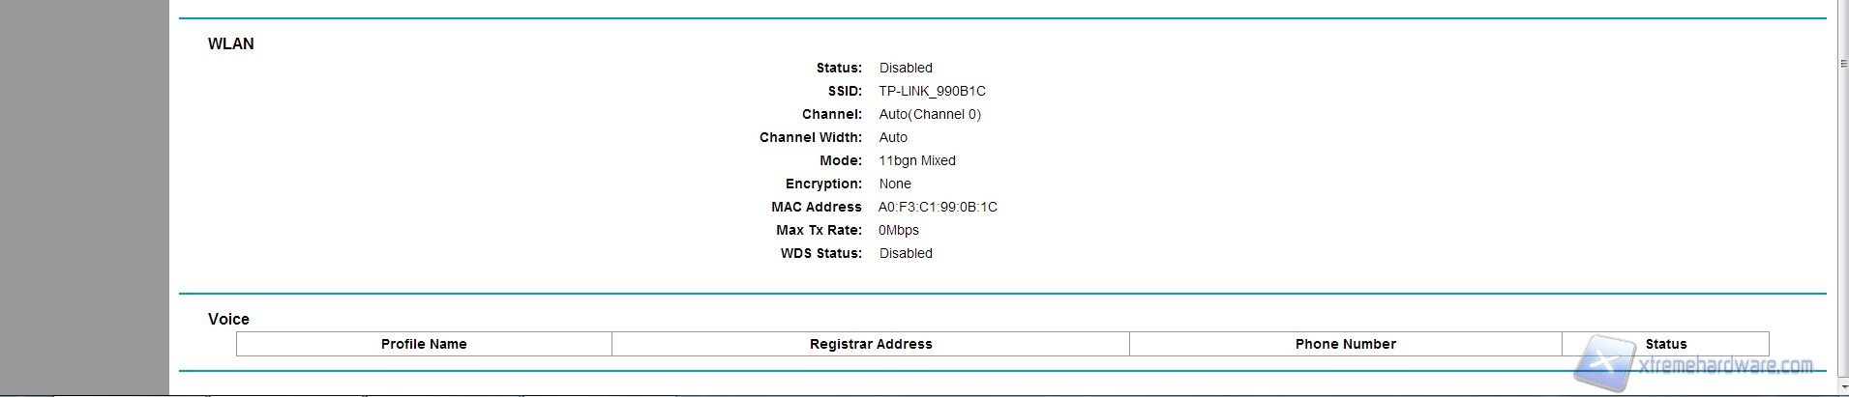Click the Channel Width label

pos(810,138)
